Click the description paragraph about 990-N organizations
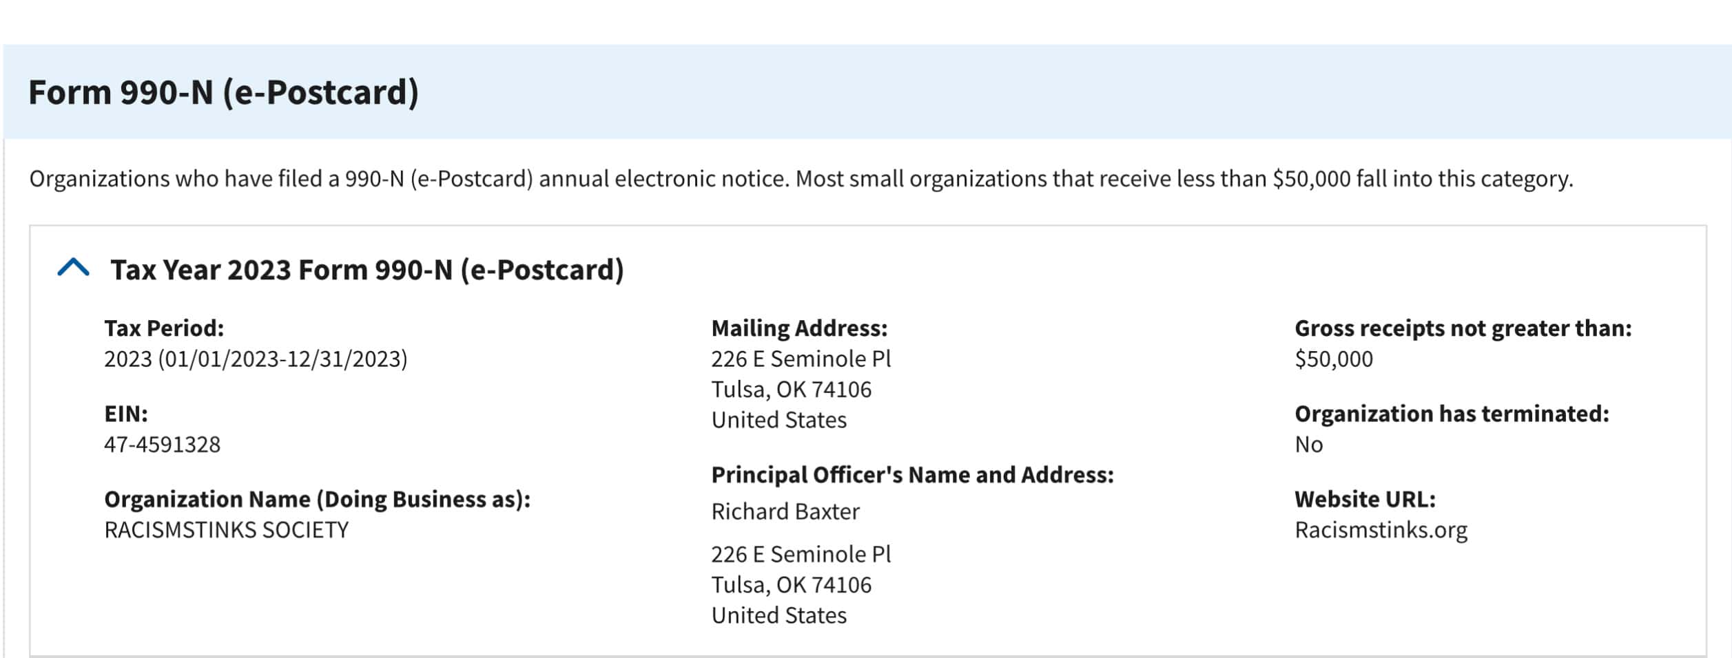Screen dimensions: 1732x658 (x=801, y=178)
